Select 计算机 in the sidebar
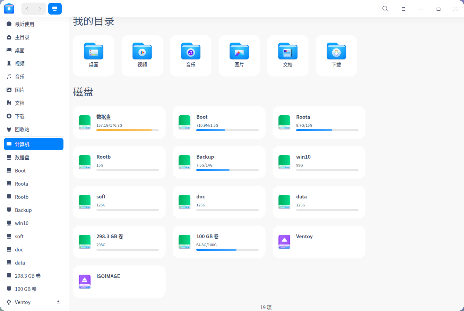464x311 pixels. click(x=34, y=144)
